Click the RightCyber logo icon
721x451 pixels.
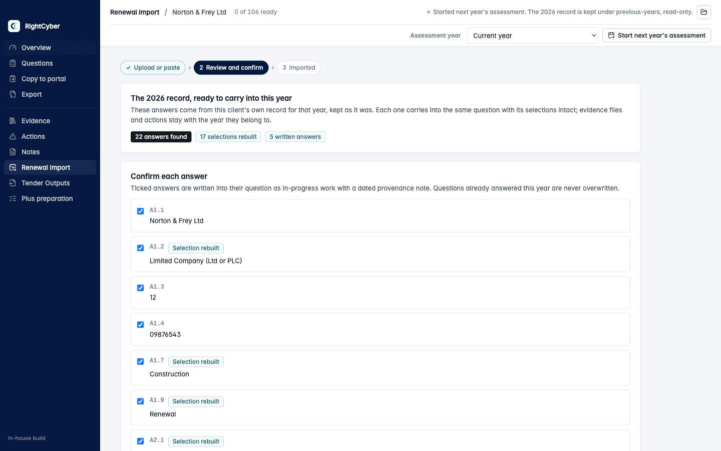click(14, 26)
